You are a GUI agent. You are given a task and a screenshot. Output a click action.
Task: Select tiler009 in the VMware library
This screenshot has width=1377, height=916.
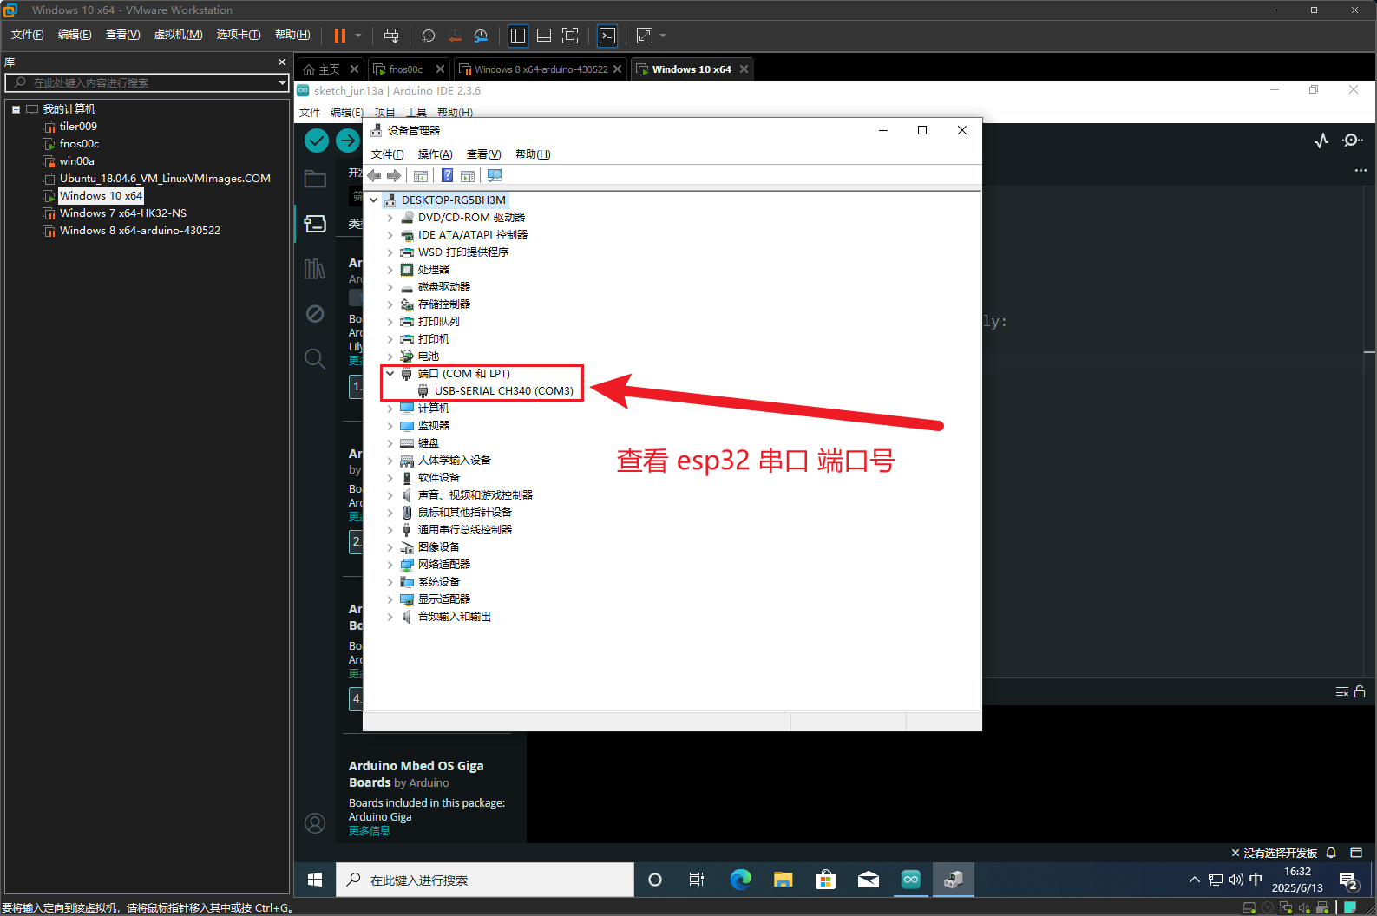(78, 127)
